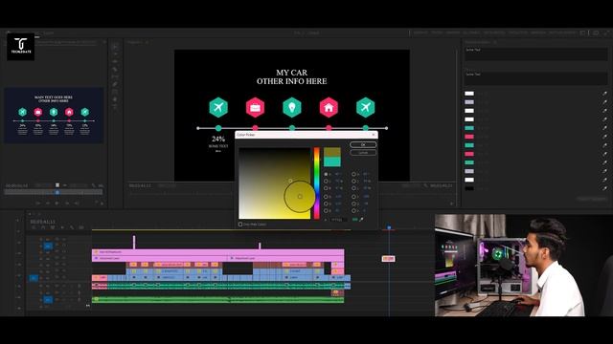613x344 pixels.
Task: Select the Hue radio button in HSB group
Action: 326,174
